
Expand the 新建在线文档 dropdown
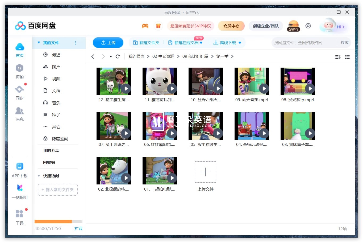pyautogui.click(x=201, y=43)
